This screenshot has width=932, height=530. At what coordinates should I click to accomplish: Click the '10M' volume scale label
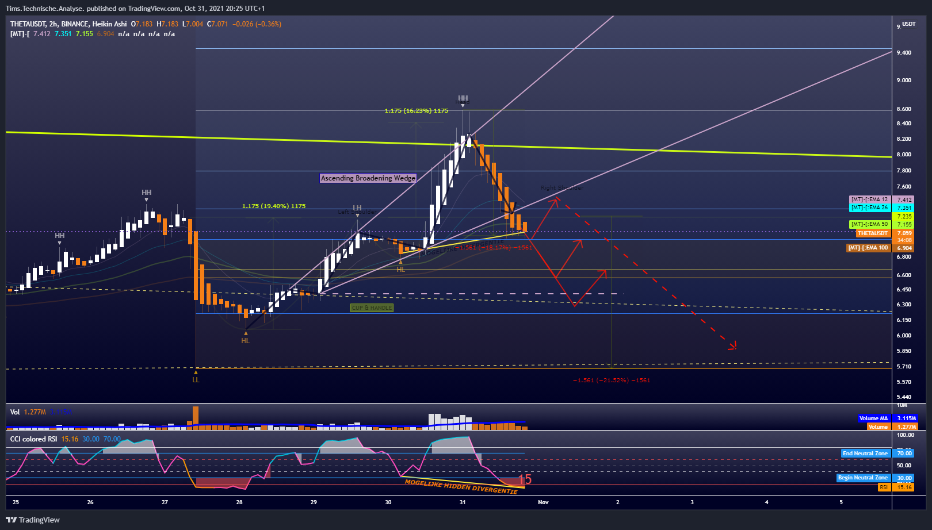pos(902,405)
